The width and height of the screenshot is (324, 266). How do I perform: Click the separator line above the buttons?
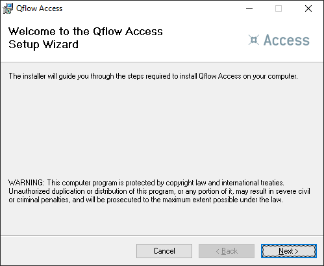click(162, 235)
